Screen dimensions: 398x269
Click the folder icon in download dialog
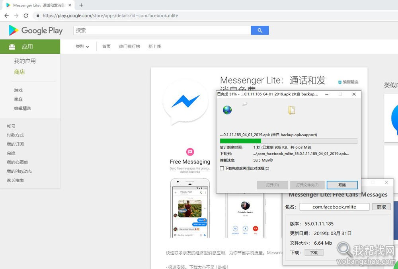coord(292,110)
